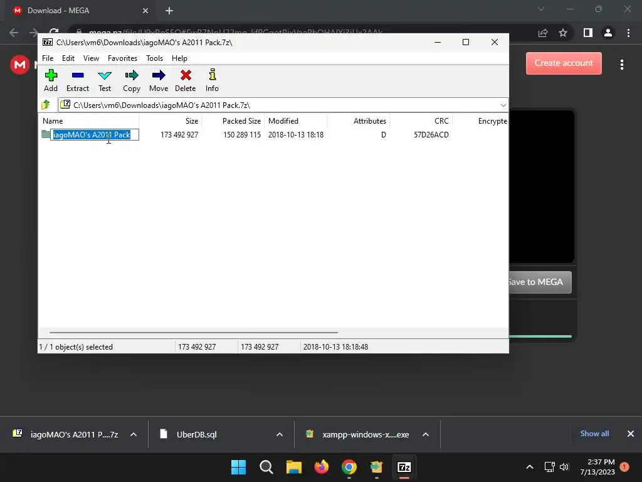
Task: Click status bar text '1 / 1 object(s) selected'
Action: [x=76, y=346]
